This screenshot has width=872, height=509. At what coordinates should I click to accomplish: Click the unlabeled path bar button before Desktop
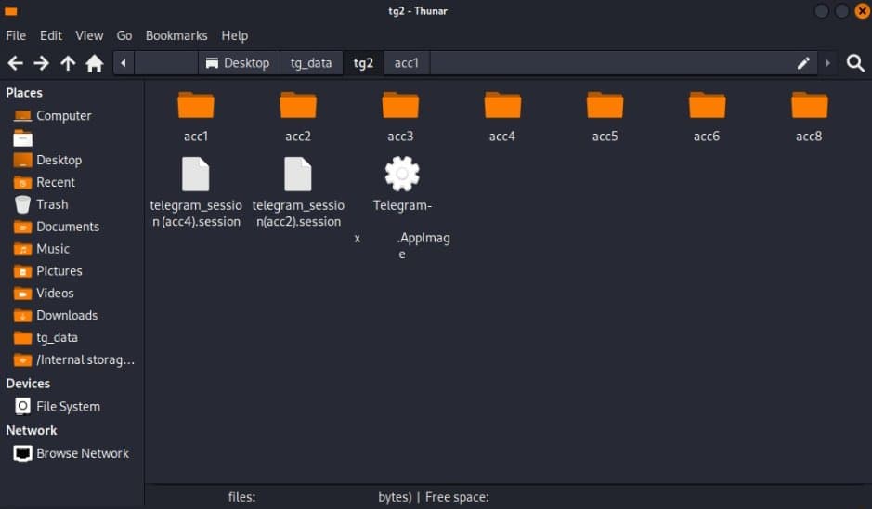pyautogui.click(x=165, y=63)
